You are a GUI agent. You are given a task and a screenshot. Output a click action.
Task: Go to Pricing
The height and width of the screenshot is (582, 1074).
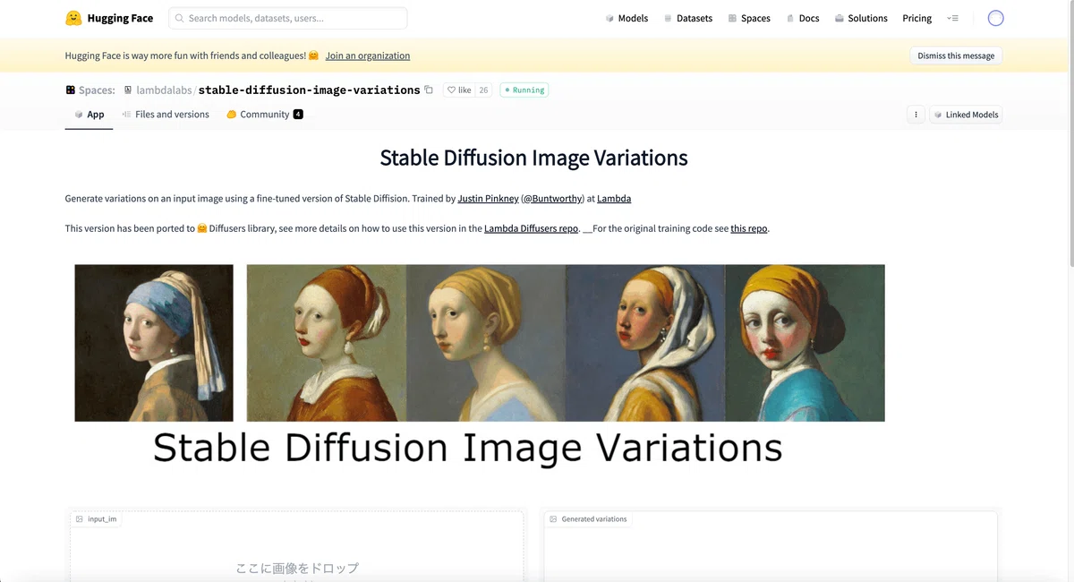coord(916,18)
